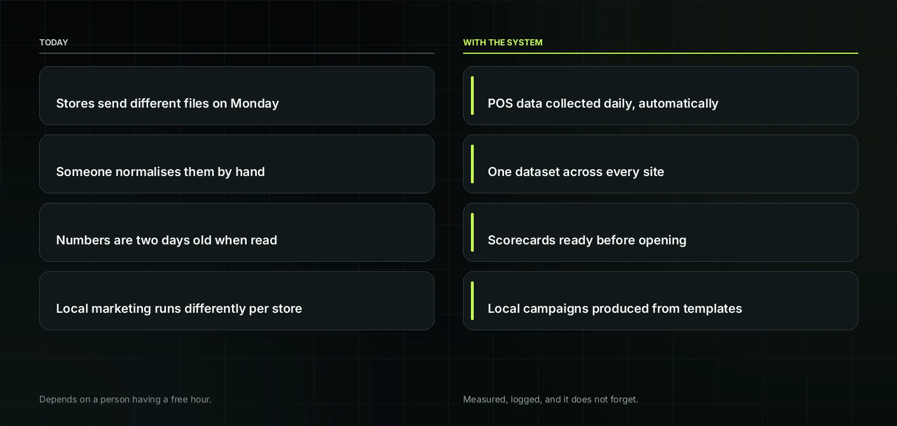This screenshot has width=897, height=426.
Task: Open the 'POS data collected daily' card
Action: click(x=660, y=96)
